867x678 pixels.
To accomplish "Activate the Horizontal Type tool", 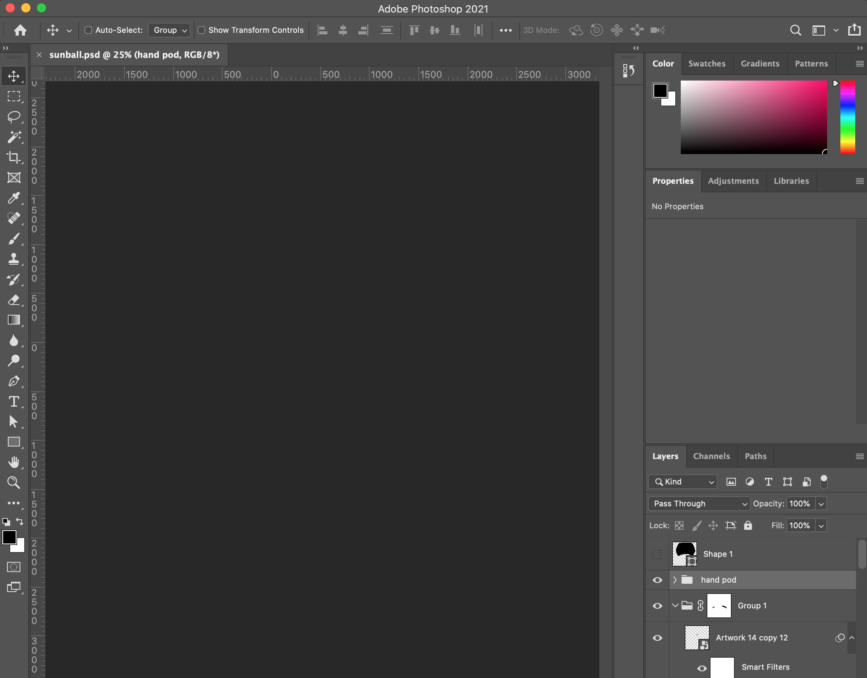I will click(x=14, y=401).
